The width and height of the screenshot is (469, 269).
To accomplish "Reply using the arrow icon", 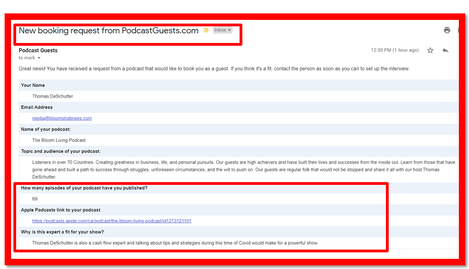I will tap(445, 50).
